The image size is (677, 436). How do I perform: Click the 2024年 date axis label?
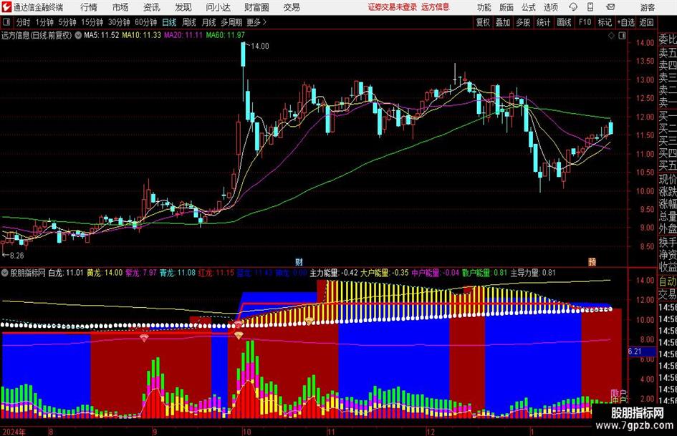[14, 432]
